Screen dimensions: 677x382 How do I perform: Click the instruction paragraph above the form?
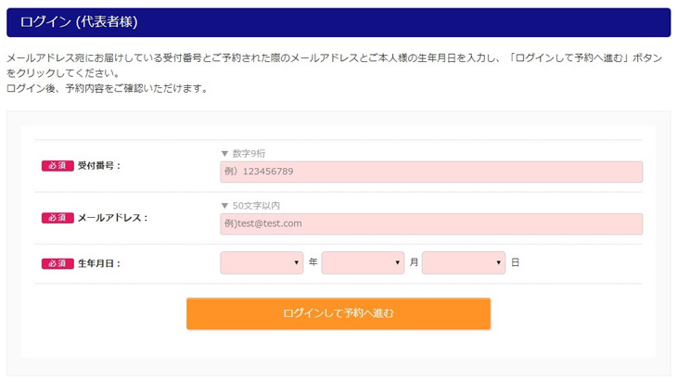(334, 72)
